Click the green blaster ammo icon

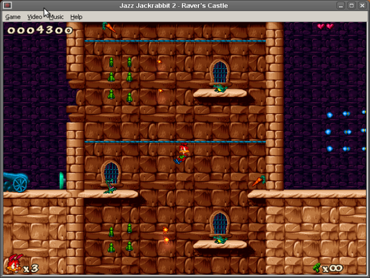(317, 268)
